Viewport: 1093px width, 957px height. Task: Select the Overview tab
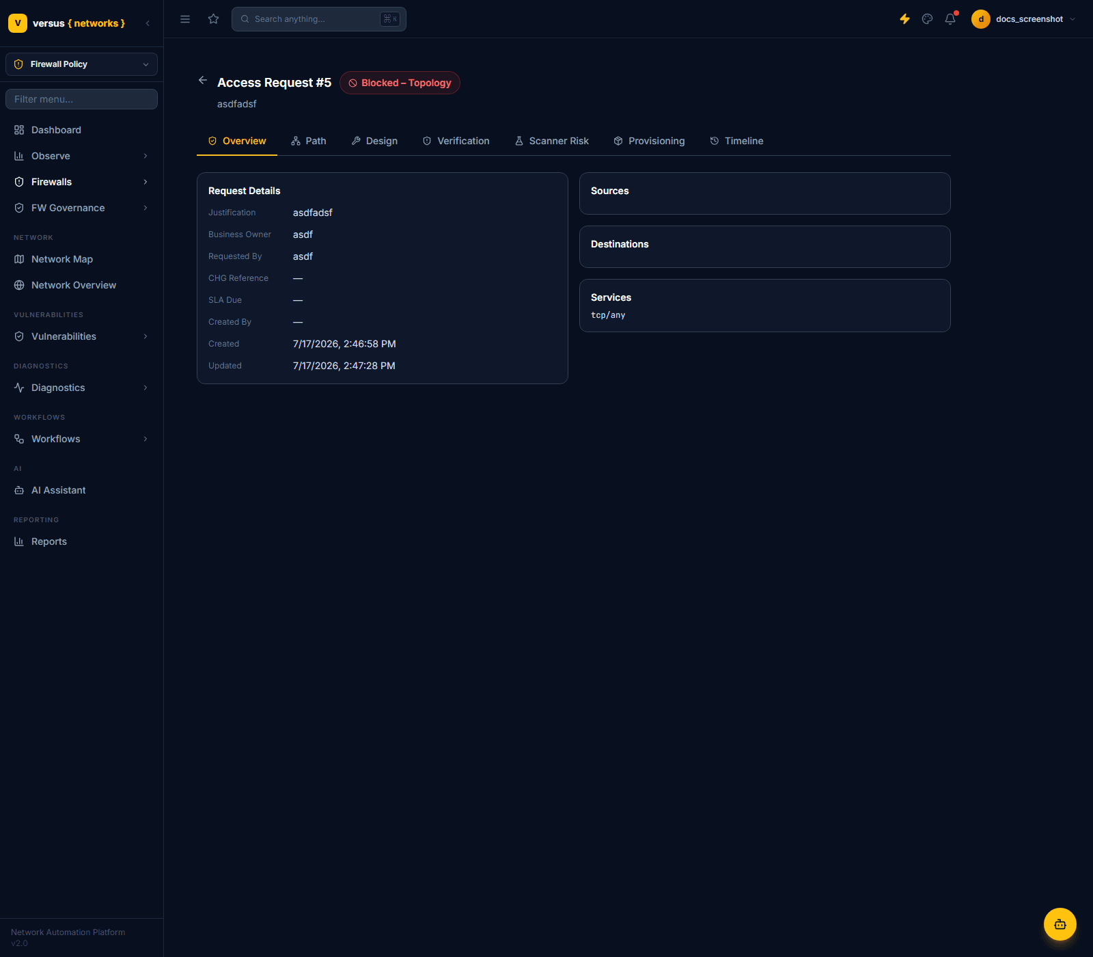237,141
